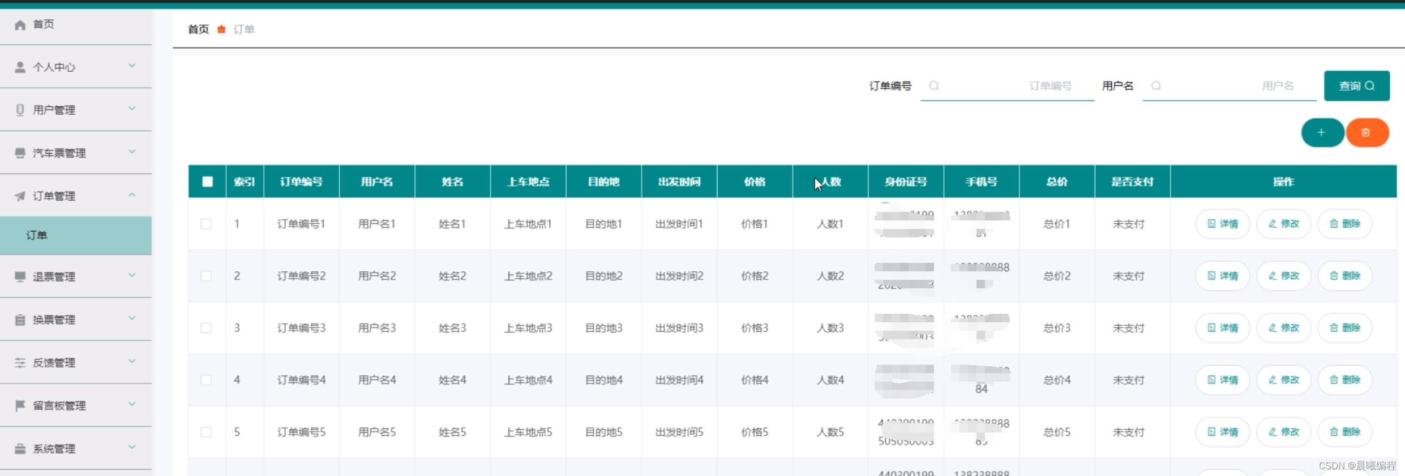Click 修改 for order row 5

(1283, 432)
